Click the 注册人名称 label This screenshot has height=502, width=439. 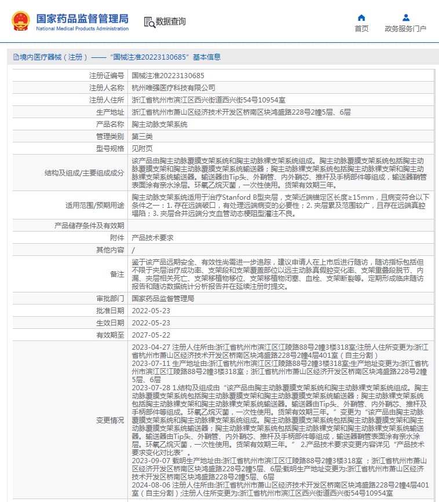pyautogui.click(x=107, y=88)
